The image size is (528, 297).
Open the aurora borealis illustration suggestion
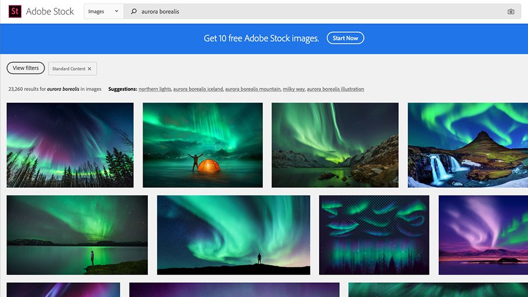(x=336, y=89)
